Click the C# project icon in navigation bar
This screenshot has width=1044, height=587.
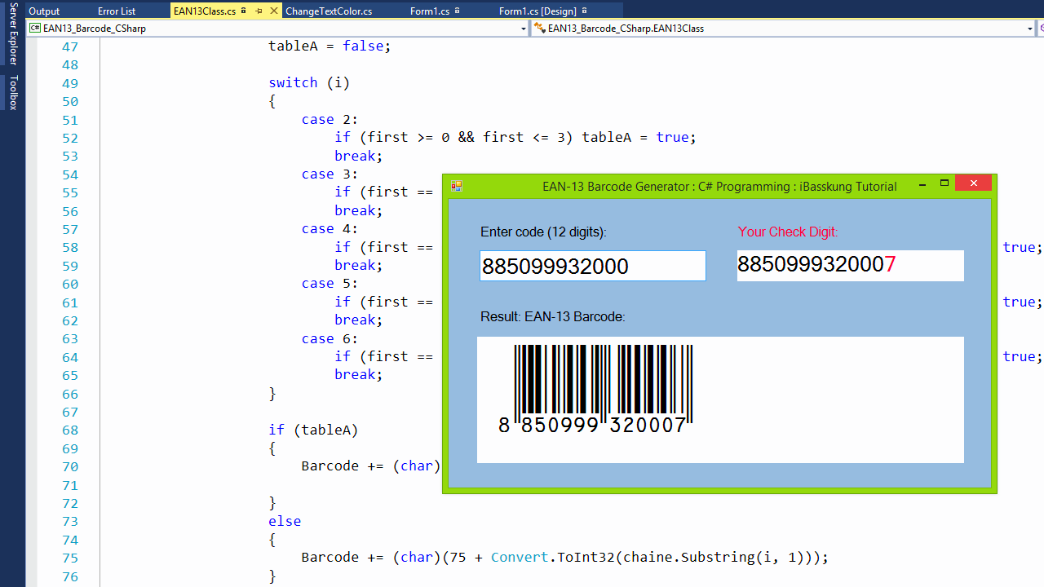[x=35, y=28]
